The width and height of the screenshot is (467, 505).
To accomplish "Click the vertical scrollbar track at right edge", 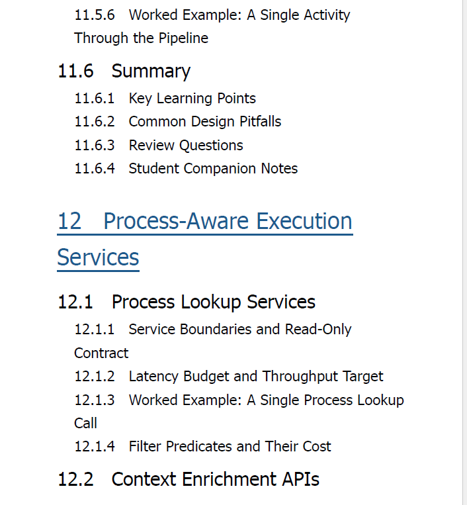I will [464, 253].
